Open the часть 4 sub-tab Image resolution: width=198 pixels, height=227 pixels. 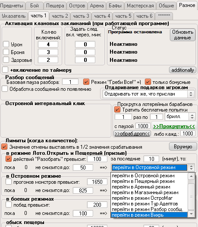click(x=102, y=16)
